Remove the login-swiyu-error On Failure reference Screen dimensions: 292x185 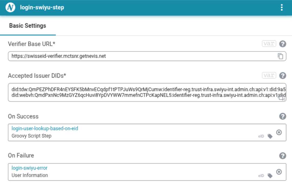[279, 172]
